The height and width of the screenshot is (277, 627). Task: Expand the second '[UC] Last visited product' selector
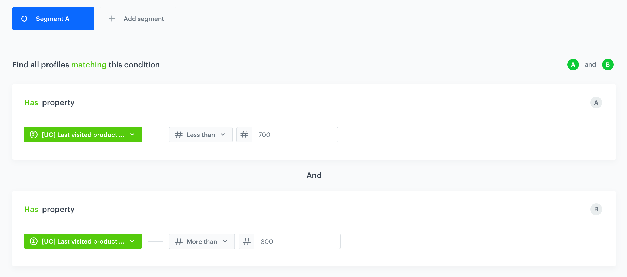click(83, 241)
